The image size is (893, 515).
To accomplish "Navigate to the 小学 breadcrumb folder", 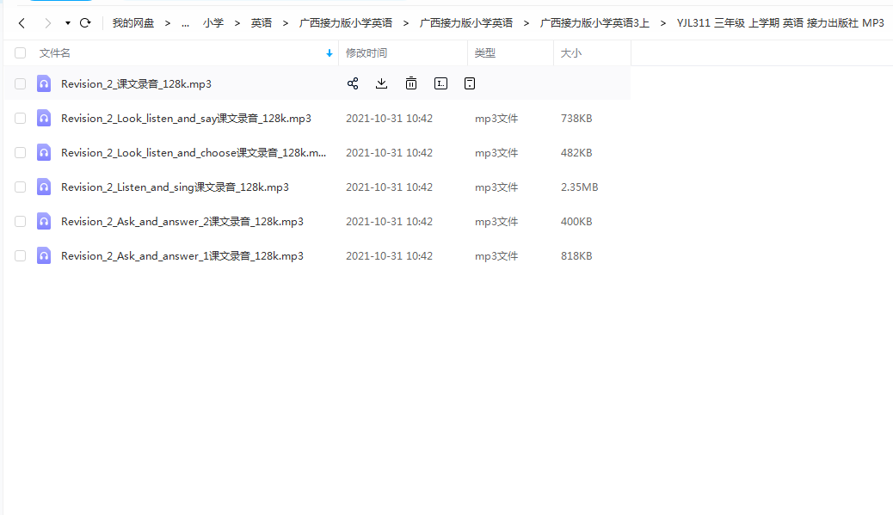I will (213, 22).
